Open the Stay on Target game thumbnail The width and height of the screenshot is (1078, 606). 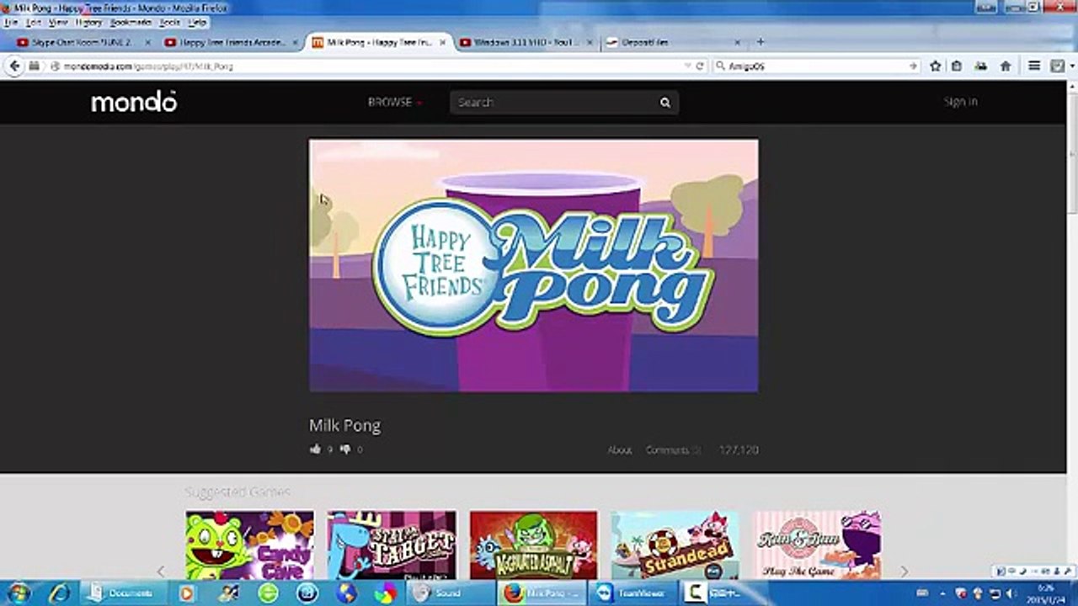pos(392,545)
